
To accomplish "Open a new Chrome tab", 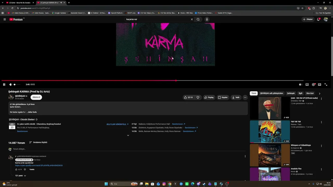I will pyautogui.click(x=69, y=3).
